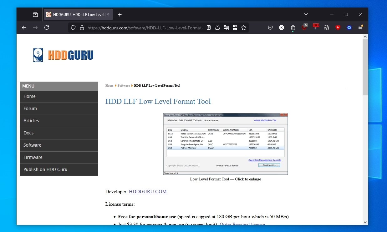View site security padlock info
Image resolution: width=387 pixels, height=232 pixels.
82,28
